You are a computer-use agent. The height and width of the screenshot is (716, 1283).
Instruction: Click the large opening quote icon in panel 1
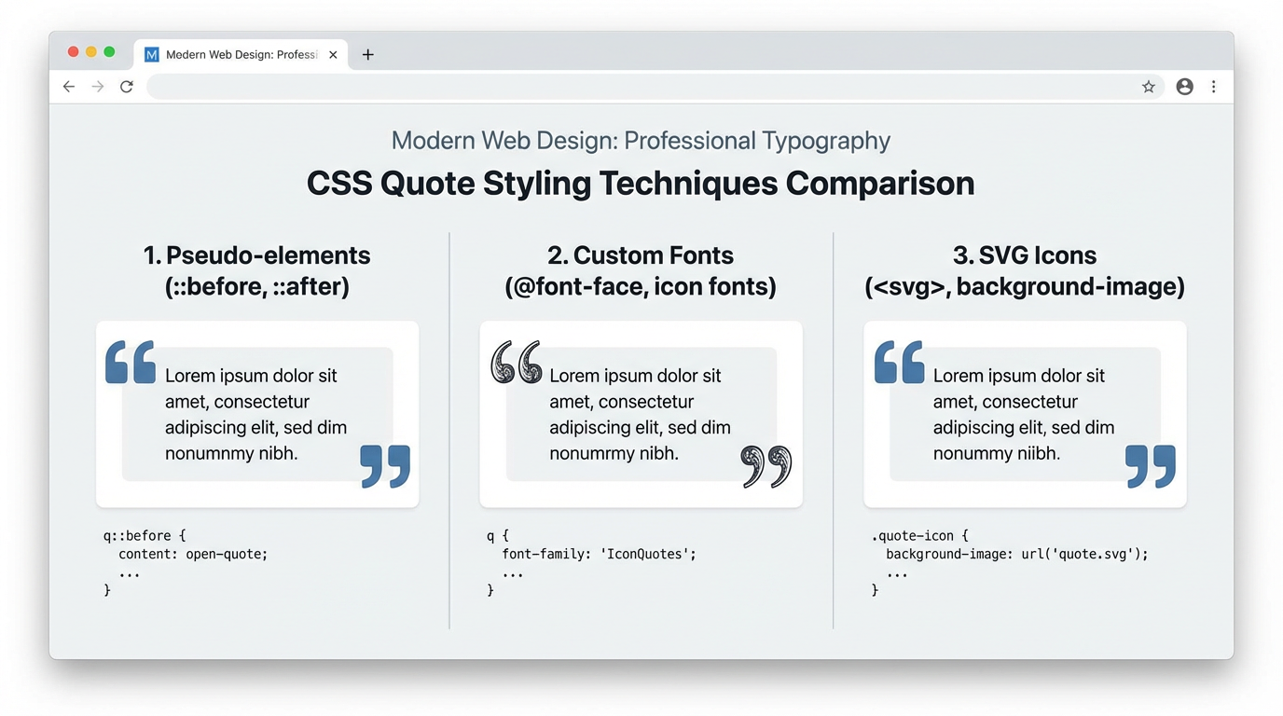coord(130,364)
